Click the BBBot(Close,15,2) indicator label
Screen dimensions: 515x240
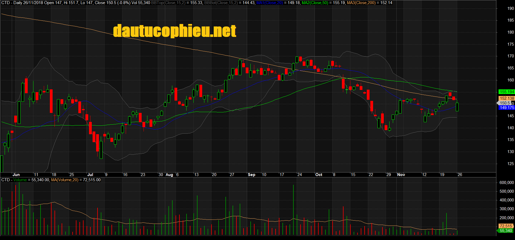(221, 3)
